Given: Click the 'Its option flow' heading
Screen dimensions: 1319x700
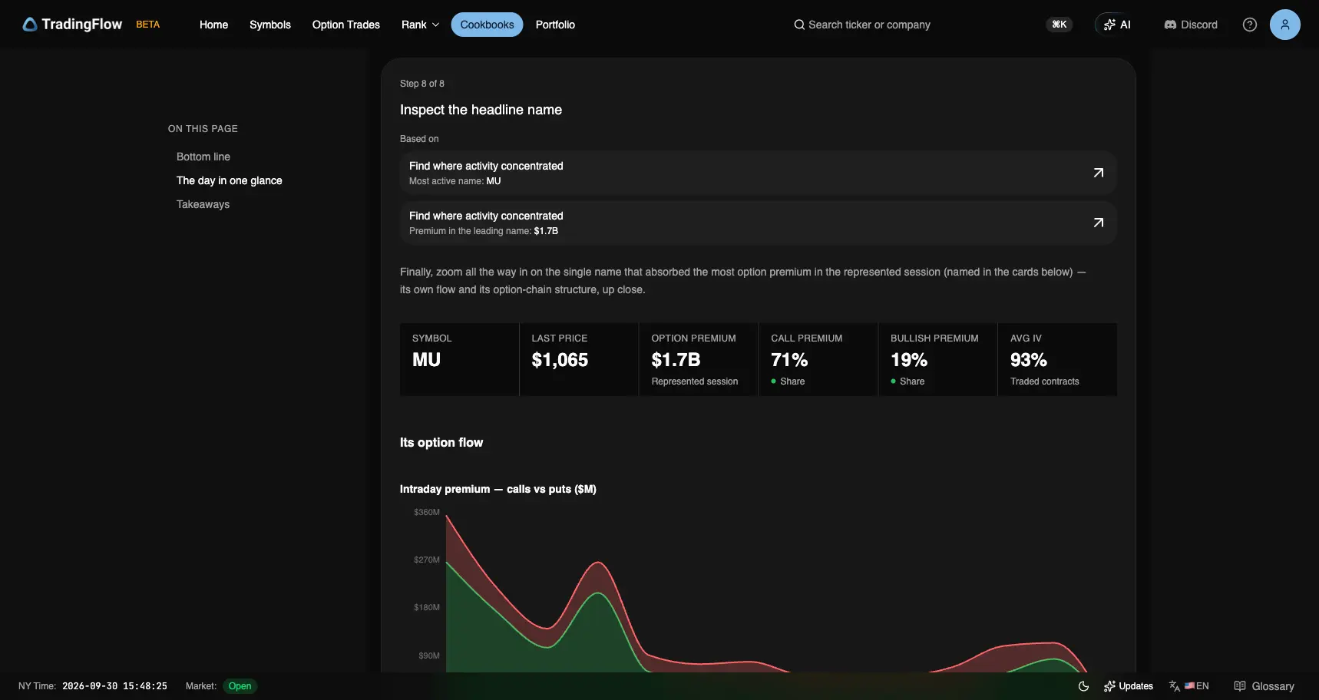Looking at the screenshot, I should [441, 443].
